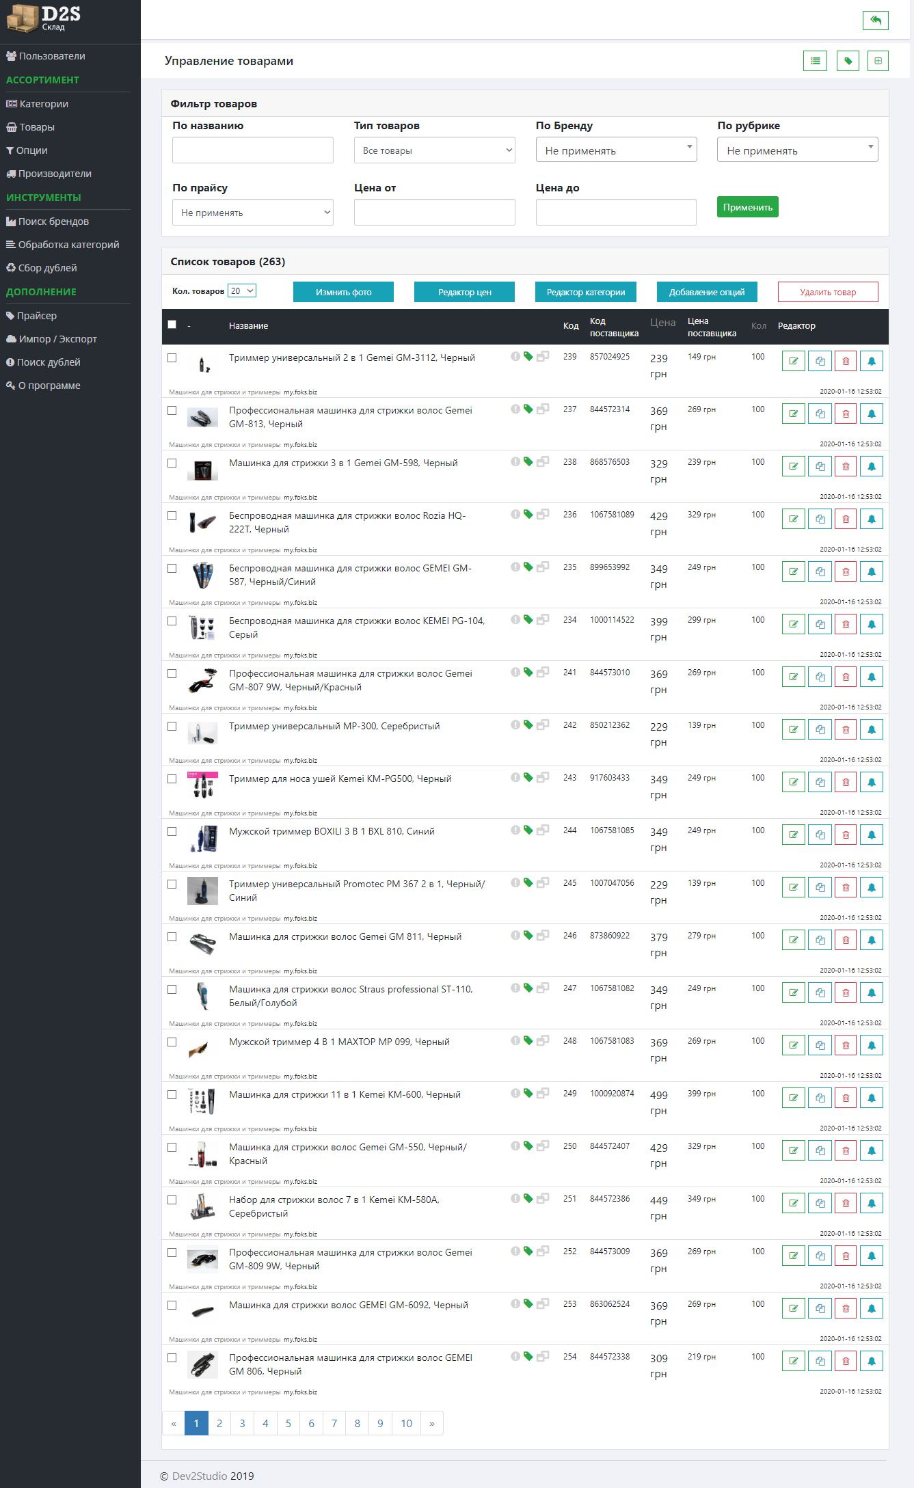
Task: Go to page 10 in pagination
Action: [406, 1423]
